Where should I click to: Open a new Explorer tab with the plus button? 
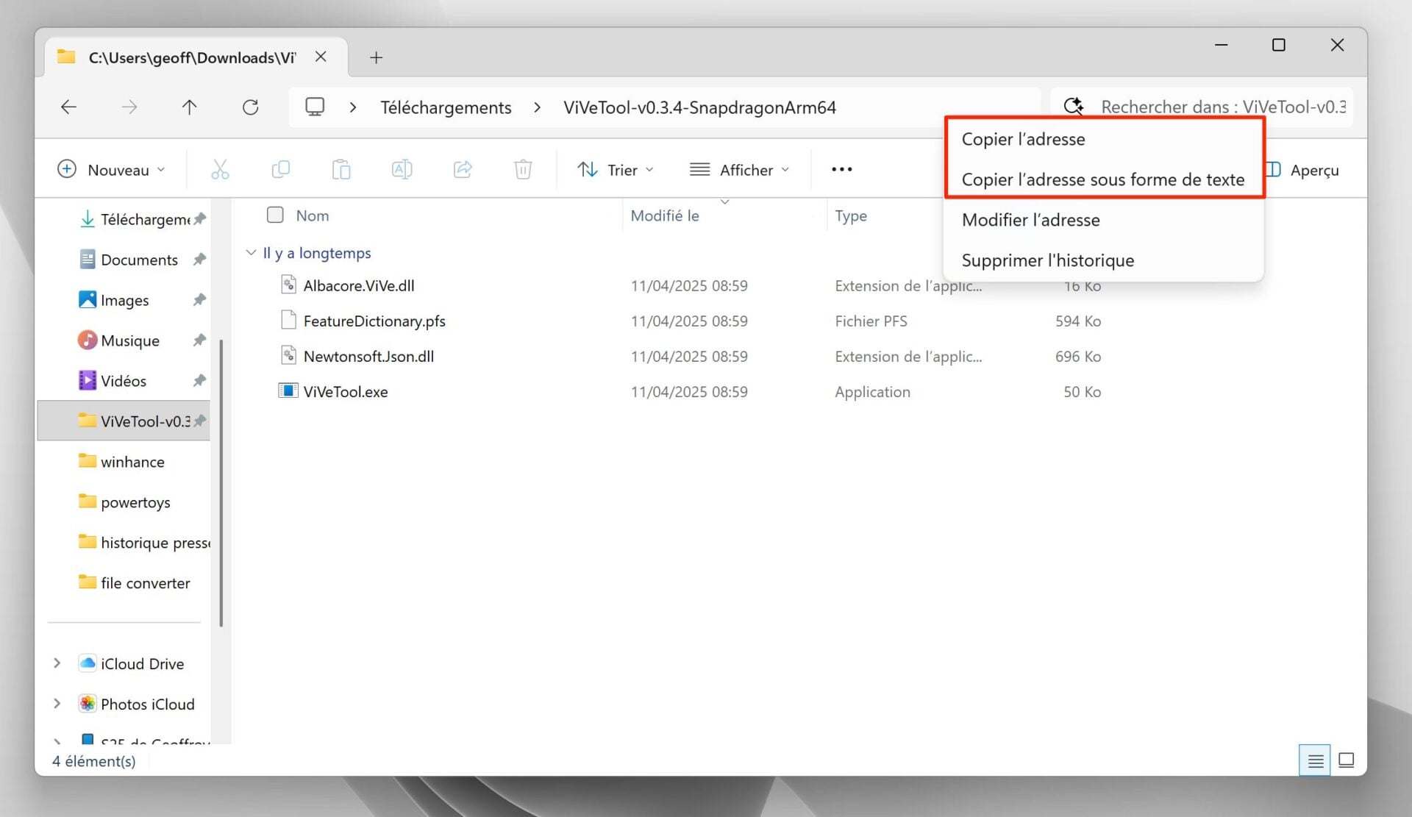click(376, 57)
